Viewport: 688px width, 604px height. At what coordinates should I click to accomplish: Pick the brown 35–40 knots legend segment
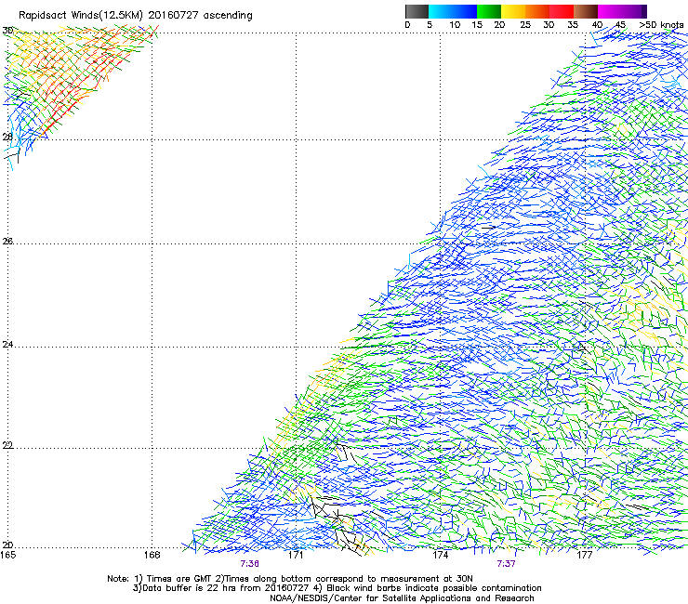(586, 11)
